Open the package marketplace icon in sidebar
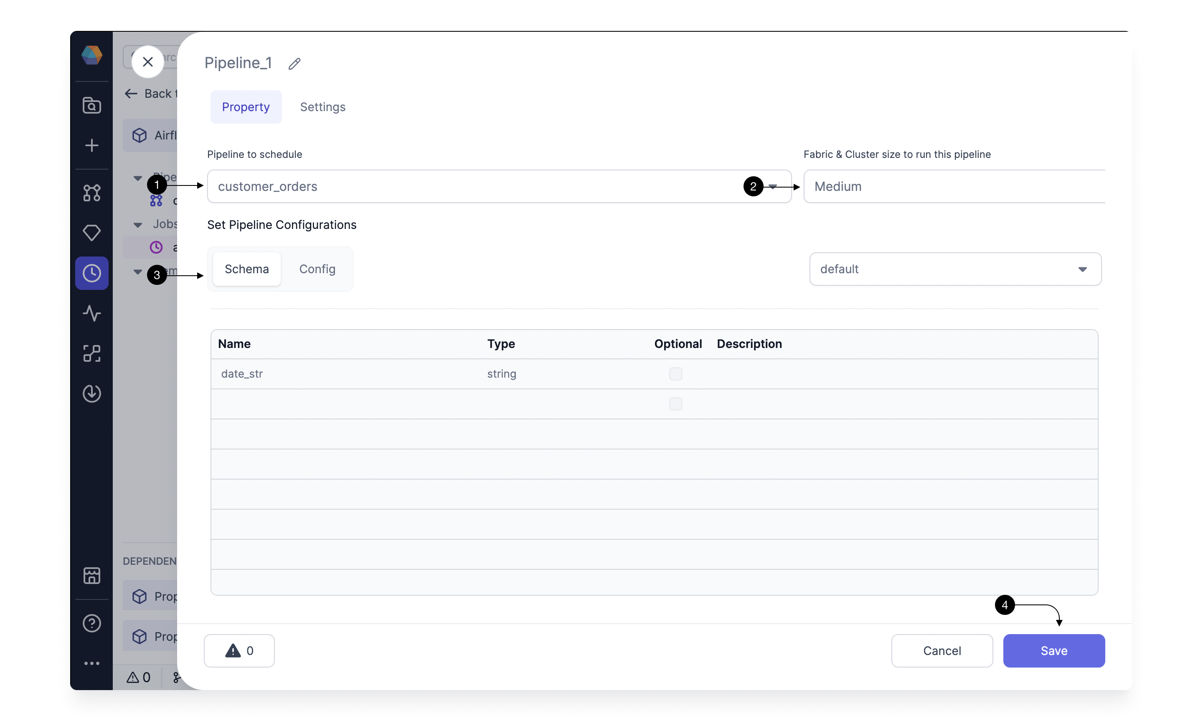The image size is (1203, 721). (x=91, y=576)
